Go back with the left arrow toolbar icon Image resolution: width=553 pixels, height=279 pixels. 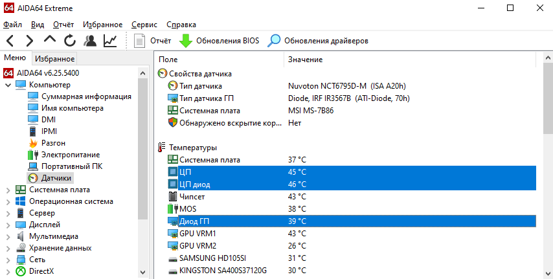tap(10, 41)
